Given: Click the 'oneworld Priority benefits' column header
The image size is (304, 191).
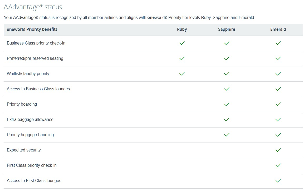Looking at the screenshot, I should click(32, 30).
